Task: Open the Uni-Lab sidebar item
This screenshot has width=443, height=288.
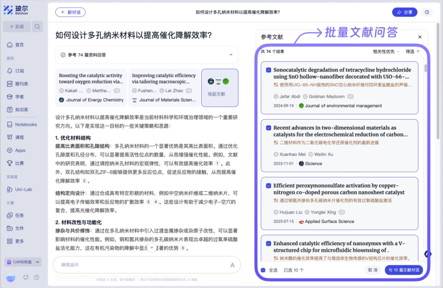Action: pyautogui.click(x=24, y=189)
